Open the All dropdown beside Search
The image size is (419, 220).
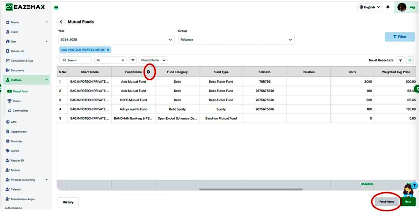click(x=110, y=60)
